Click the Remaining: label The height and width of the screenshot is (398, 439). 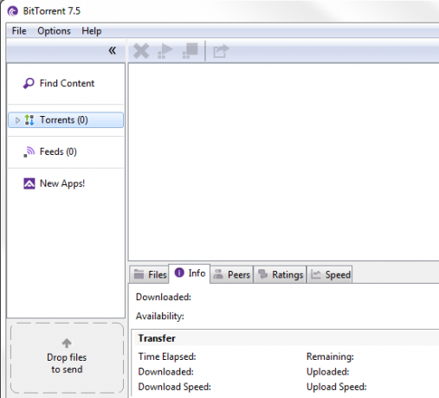pyautogui.click(x=330, y=356)
